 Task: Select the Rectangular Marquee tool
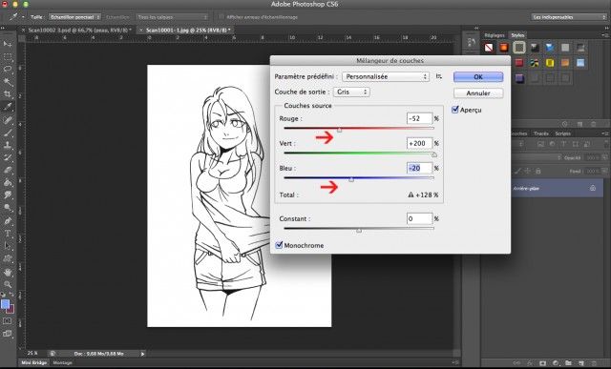pos(8,57)
